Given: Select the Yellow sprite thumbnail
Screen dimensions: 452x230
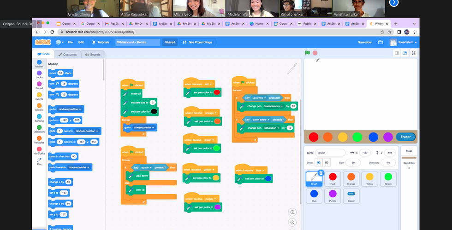Looking at the screenshot, I should point(369,179).
